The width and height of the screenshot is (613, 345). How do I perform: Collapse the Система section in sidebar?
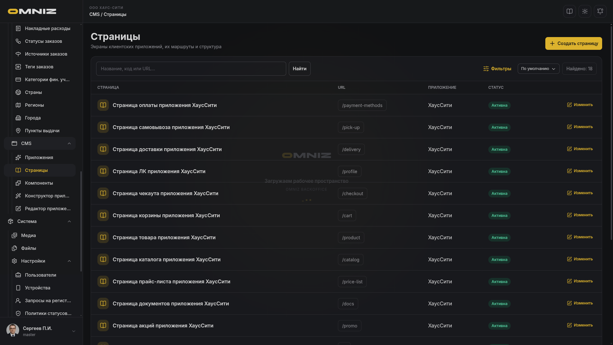(x=69, y=221)
